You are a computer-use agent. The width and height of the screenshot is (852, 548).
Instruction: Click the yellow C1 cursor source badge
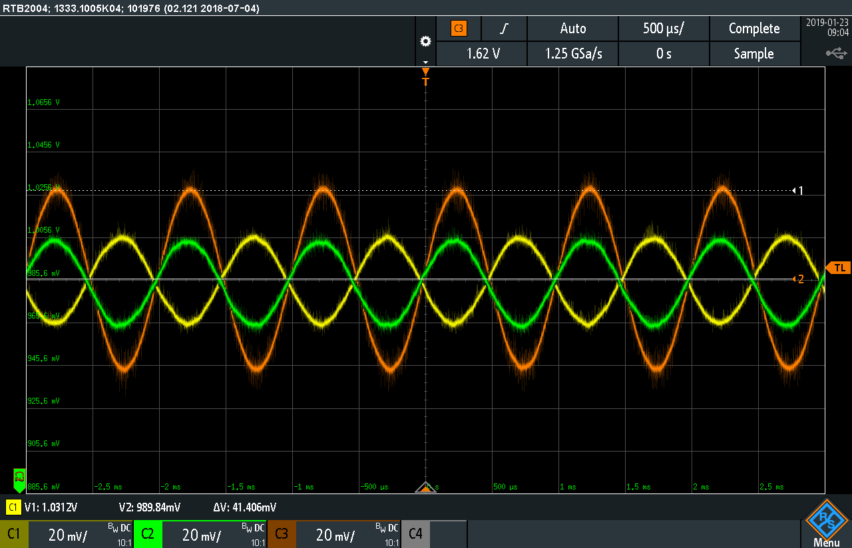[13, 507]
